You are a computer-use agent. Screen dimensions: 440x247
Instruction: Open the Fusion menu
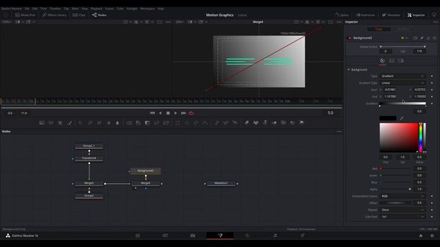click(x=109, y=9)
